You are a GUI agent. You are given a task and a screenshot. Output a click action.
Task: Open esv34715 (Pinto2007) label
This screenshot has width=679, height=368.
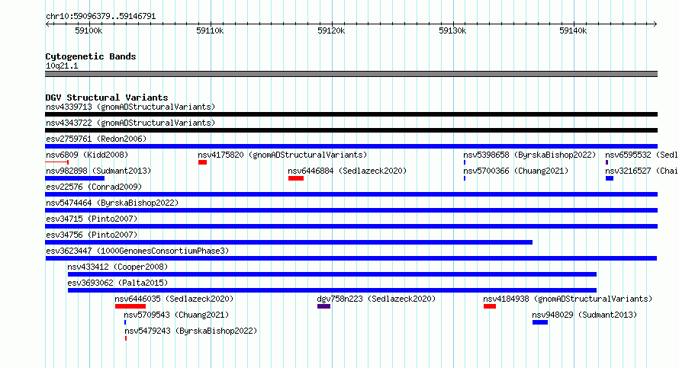92,219
